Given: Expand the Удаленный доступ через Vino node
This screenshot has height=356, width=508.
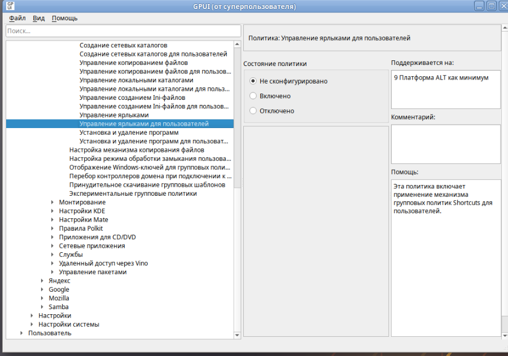Looking at the screenshot, I should pyautogui.click(x=52, y=263).
